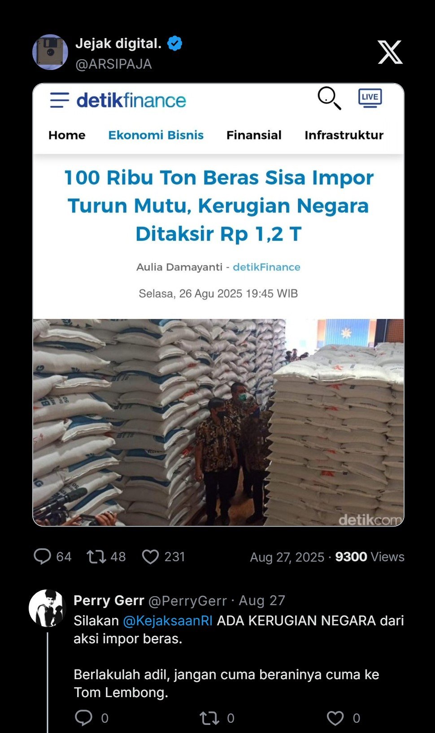Click the search magnifier icon

tap(330, 98)
